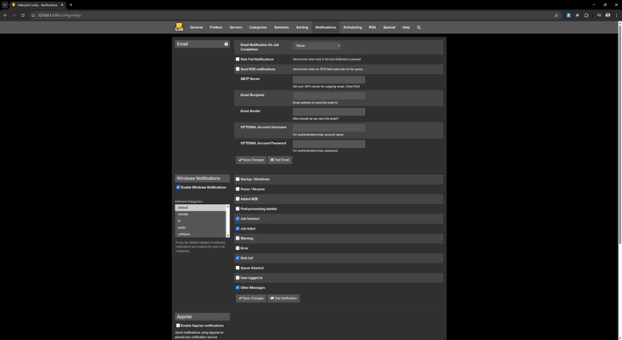The width and height of the screenshot is (622, 340).
Task: Save Changes in Windows Notifications section
Action: (x=251, y=298)
